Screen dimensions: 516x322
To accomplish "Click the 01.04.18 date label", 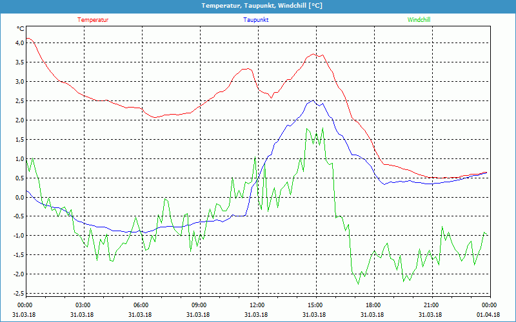I will [x=488, y=315].
